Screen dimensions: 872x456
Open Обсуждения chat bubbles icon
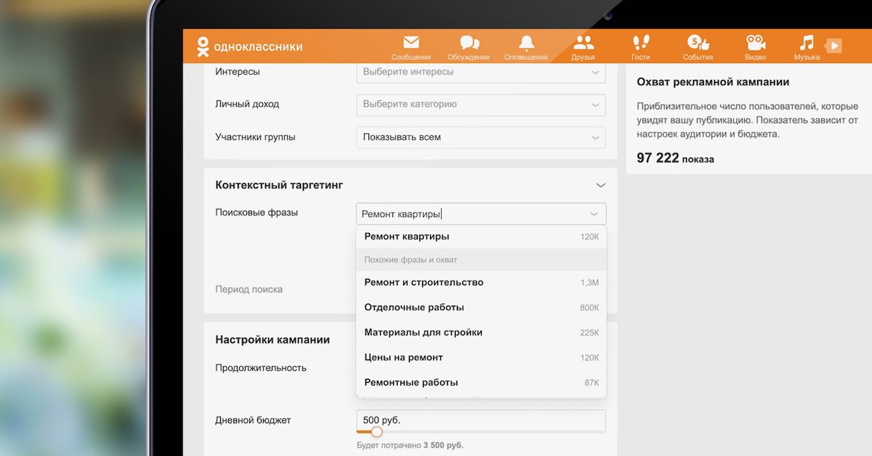pos(469,43)
